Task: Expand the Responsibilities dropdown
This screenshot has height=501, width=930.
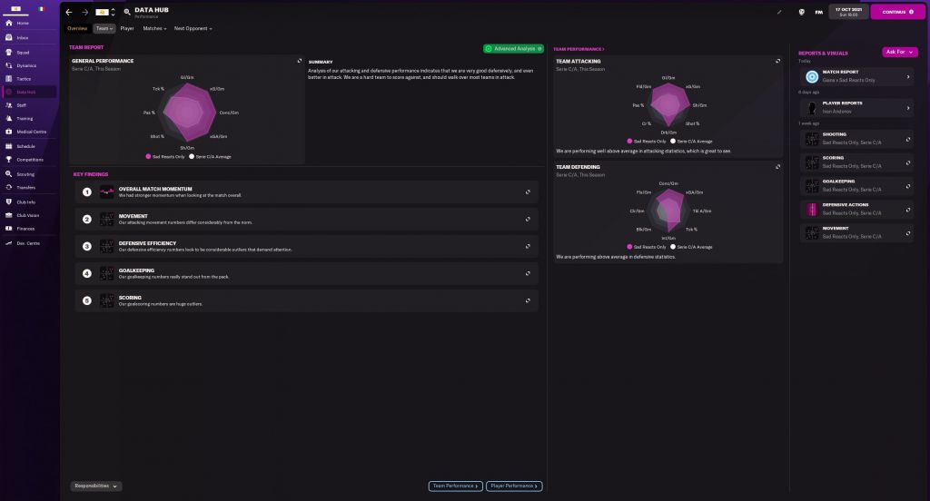Action: tap(95, 486)
